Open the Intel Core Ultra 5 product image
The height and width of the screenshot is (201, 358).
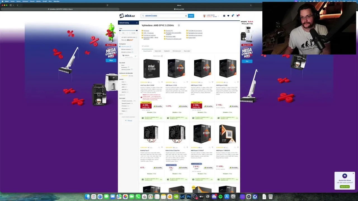coord(151,68)
